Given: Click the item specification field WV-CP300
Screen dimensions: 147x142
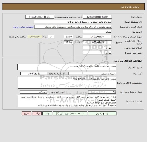Looking at the screenshot, I should point(67,83).
